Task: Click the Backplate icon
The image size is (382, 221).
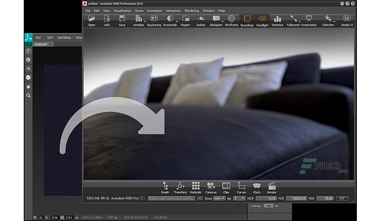Action: [216, 19]
